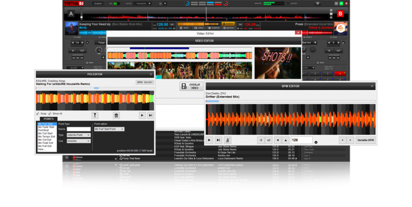Select Mix 'Fade' Exit in points list
Image resolution: width=412 pixels, height=207 pixels.
[x=47, y=143]
